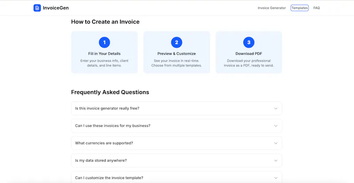Expand 'Can I use these invoices for my business?'
The height and width of the screenshot is (183, 354).
[177, 126]
